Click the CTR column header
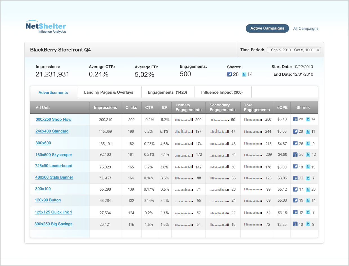 coord(149,107)
